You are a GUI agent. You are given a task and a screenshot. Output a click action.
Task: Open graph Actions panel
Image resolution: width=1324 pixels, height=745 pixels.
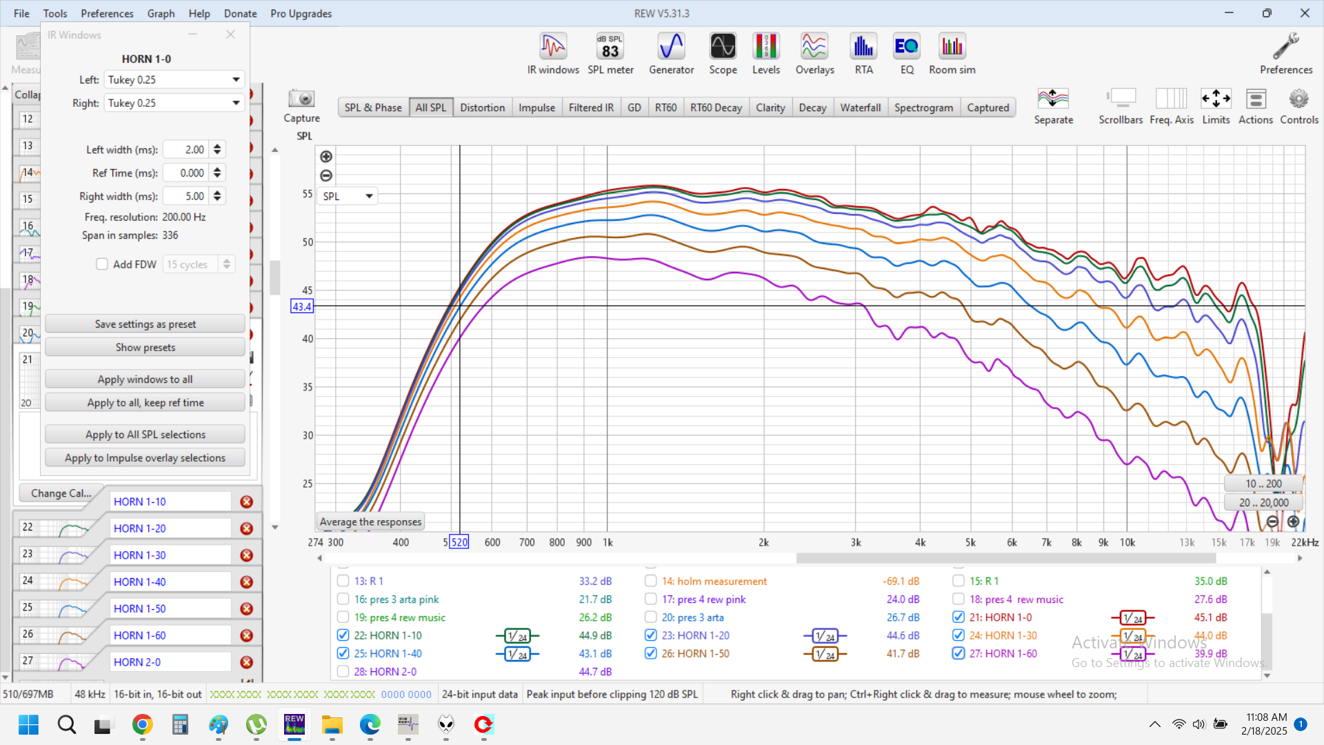[1256, 106]
